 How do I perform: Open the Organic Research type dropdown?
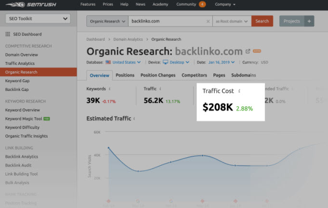coord(107,21)
